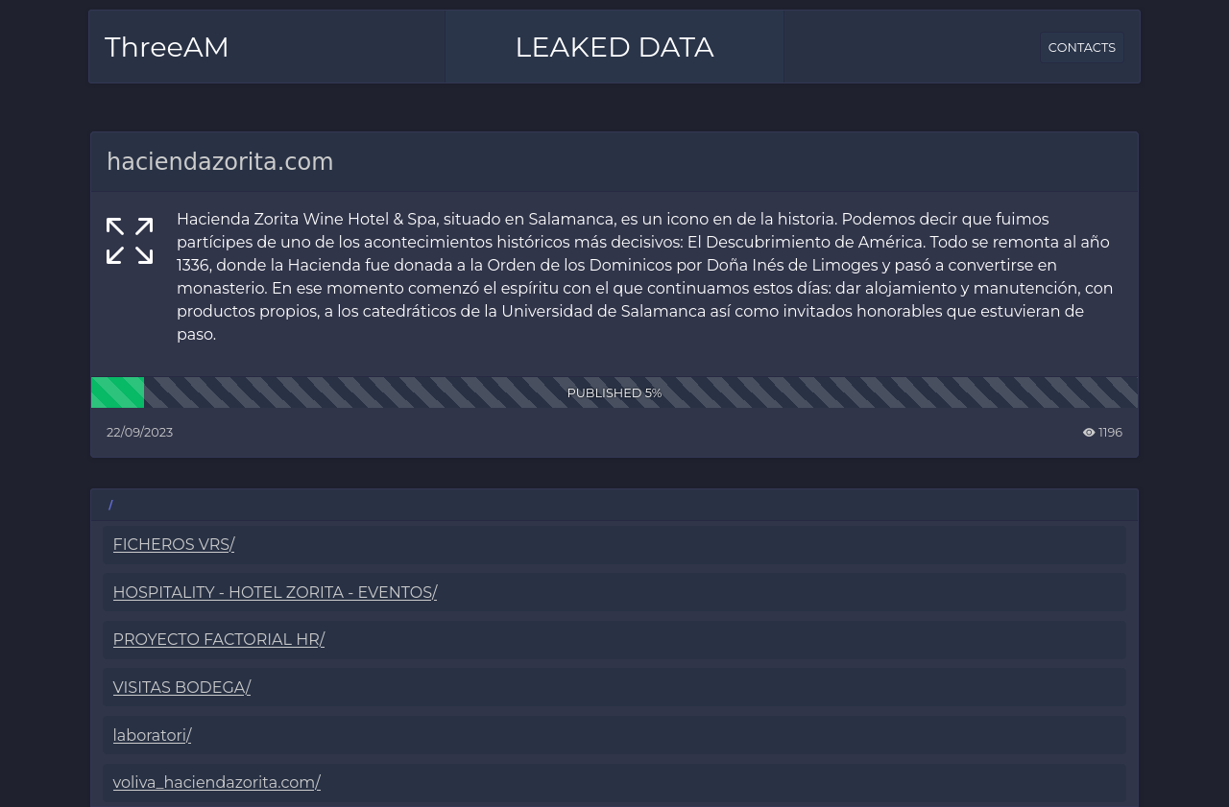The width and height of the screenshot is (1229, 807).
Task: Expand the voliva_haciendazorita.com directory
Action: coord(217,783)
